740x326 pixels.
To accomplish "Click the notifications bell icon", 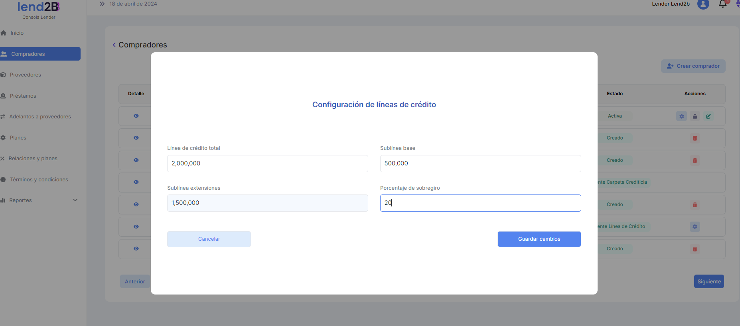I will pyautogui.click(x=722, y=4).
